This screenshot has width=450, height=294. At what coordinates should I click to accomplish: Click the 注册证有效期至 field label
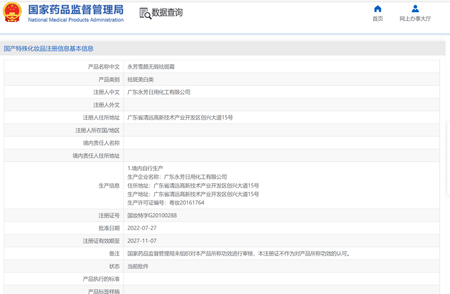tap(101, 241)
